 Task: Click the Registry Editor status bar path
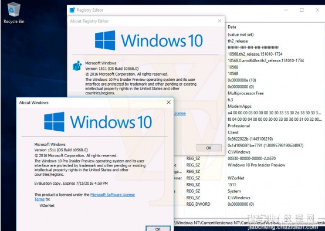[x=249, y=223]
